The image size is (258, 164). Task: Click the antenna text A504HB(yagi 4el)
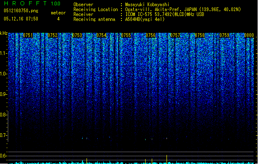(x=145, y=19)
